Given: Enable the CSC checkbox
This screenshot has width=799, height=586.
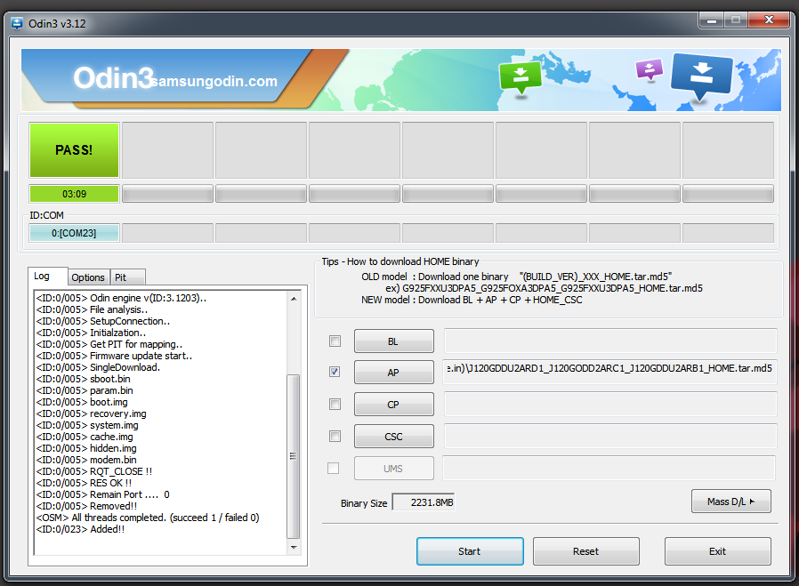Looking at the screenshot, I should point(335,437).
